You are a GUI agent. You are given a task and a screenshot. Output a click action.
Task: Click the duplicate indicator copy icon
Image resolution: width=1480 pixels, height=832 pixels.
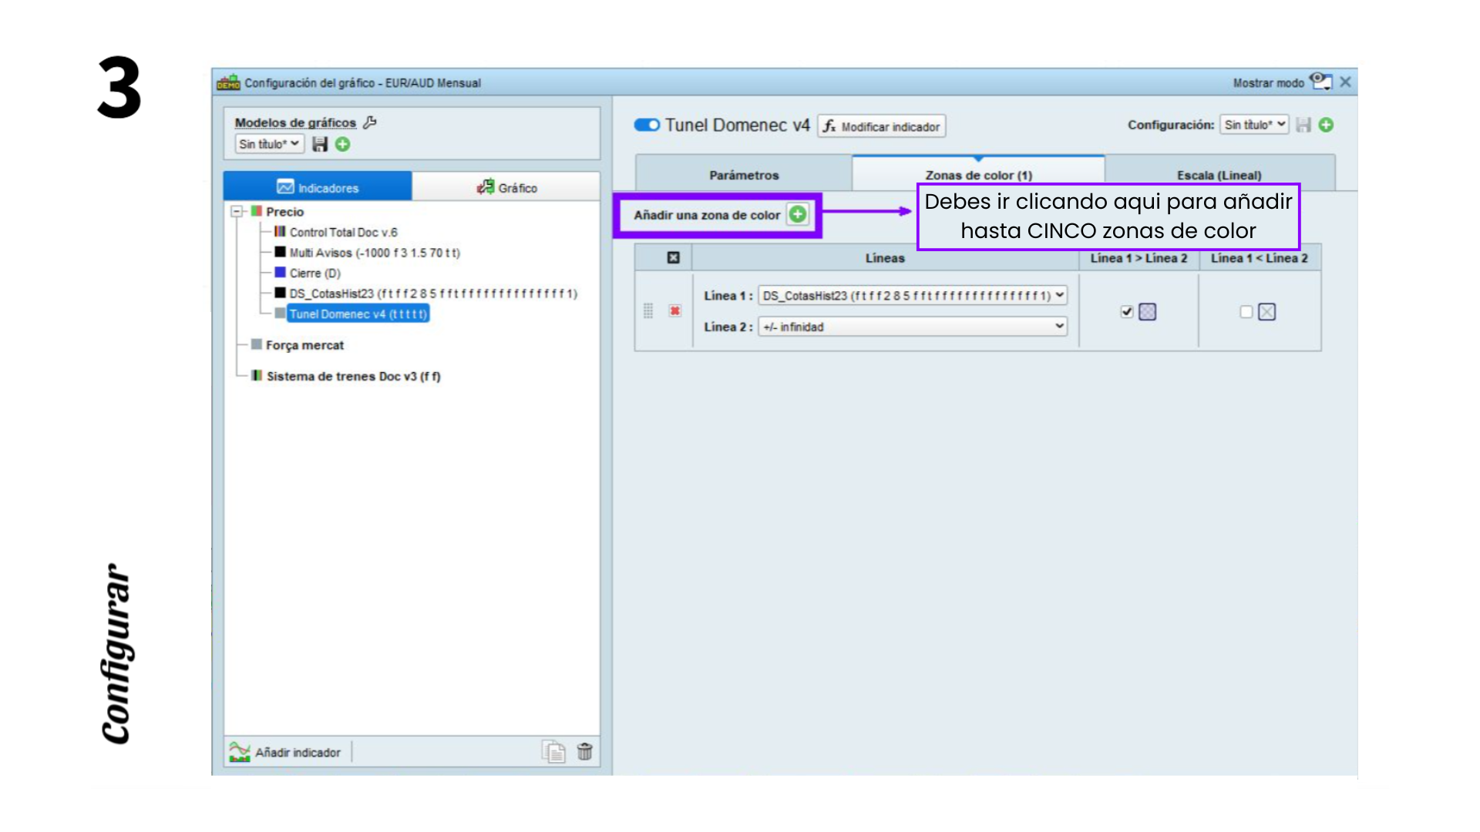tap(553, 751)
